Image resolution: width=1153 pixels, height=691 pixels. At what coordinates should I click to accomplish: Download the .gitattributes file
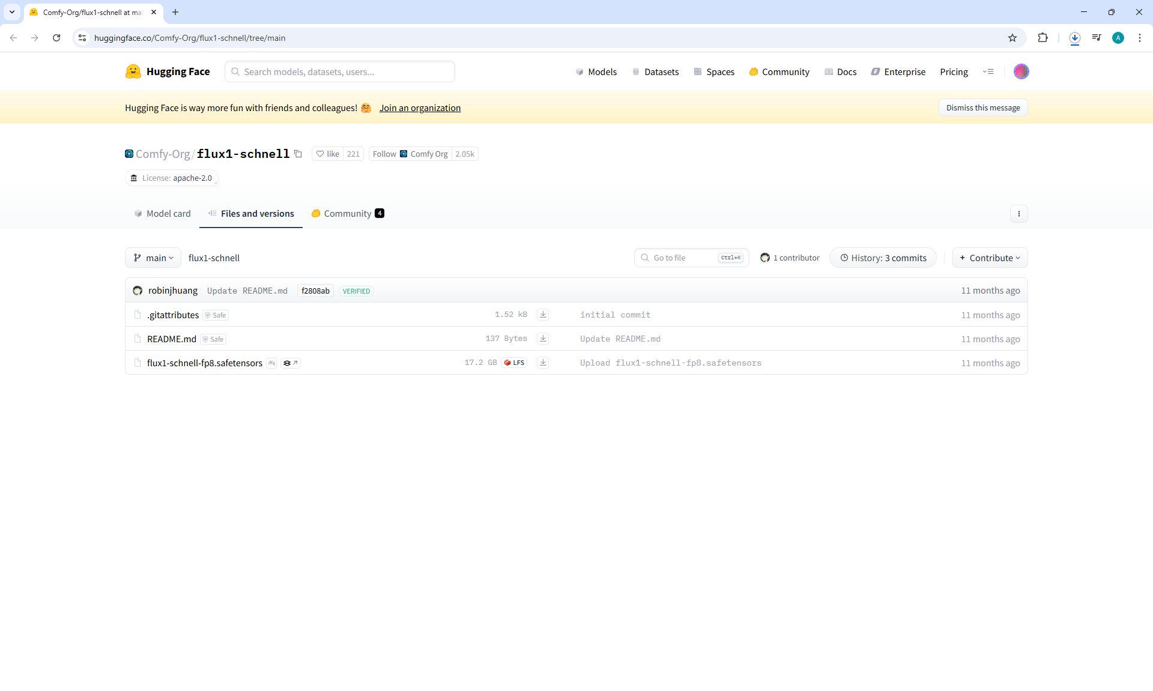[543, 315]
